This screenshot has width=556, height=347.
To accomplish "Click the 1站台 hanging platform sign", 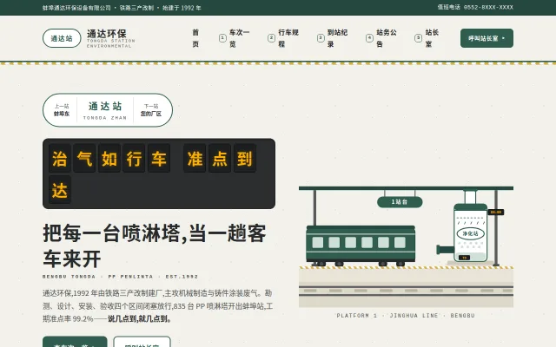I will pyautogui.click(x=400, y=202).
